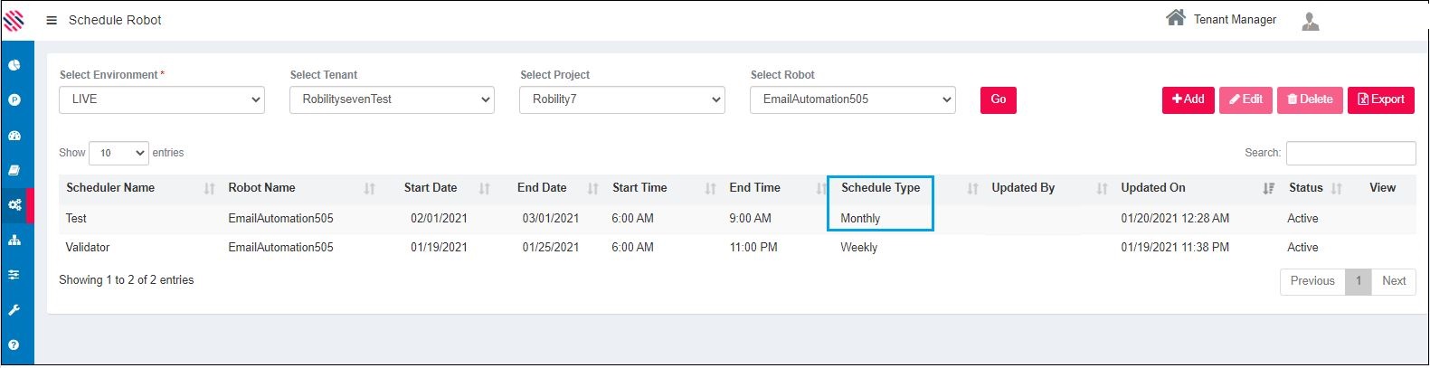
Task: Open the user profile avatar icon
Action: tap(1310, 21)
